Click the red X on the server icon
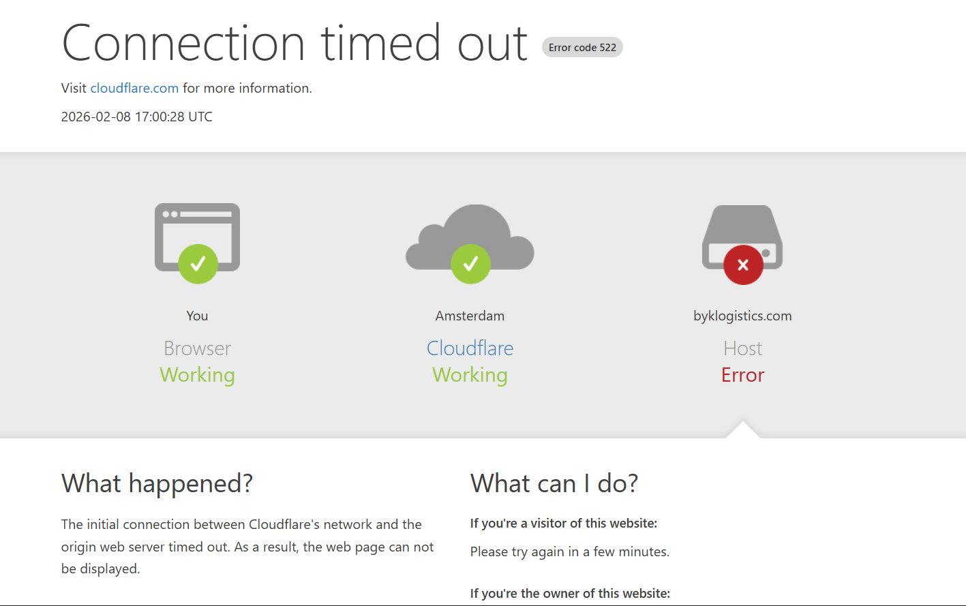Viewport: 966px width, 606px height. 743,264
